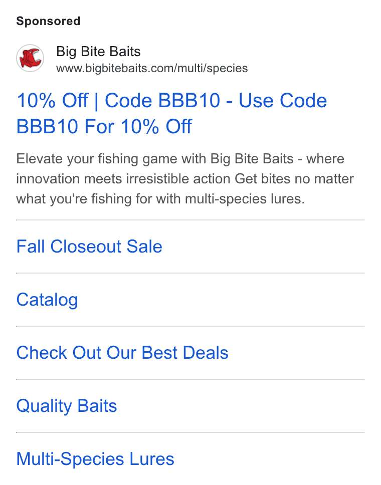Go to the Multi-Species Lures link
381x485 pixels.
click(x=95, y=459)
